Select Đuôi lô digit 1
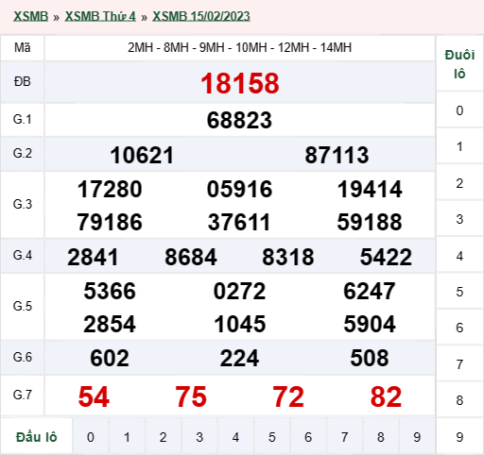484x455 pixels. [459, 146]
